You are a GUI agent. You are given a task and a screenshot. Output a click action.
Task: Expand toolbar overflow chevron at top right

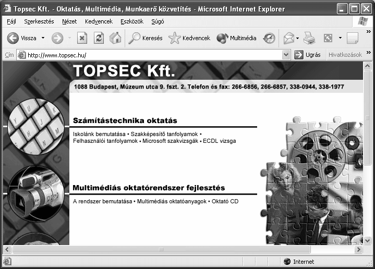coord(369,31)
